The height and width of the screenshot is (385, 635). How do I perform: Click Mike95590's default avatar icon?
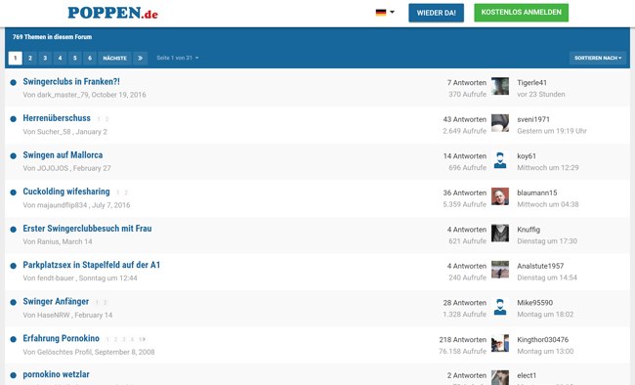pyautogui.click(x=500, y=307)
